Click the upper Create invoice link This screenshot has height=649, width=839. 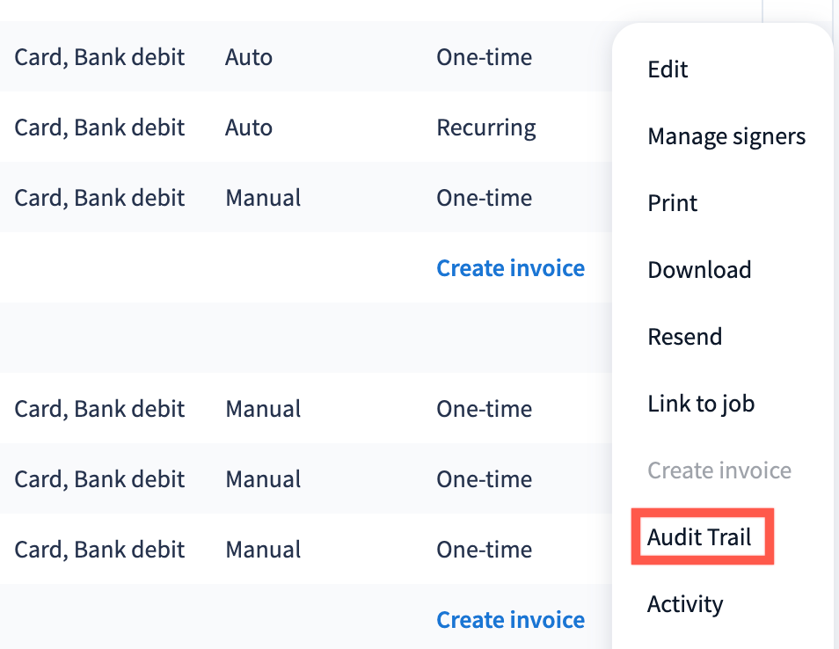click(x=510, y=268)
